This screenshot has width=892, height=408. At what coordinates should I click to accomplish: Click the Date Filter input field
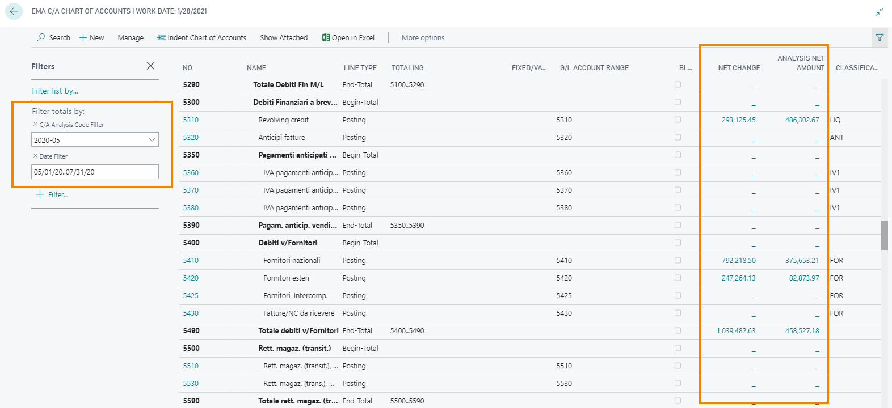[94, 172]
